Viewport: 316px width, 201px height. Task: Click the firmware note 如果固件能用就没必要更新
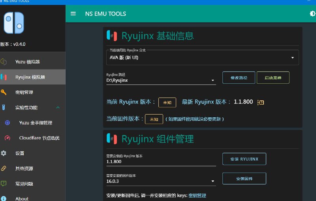click(194, 119)
